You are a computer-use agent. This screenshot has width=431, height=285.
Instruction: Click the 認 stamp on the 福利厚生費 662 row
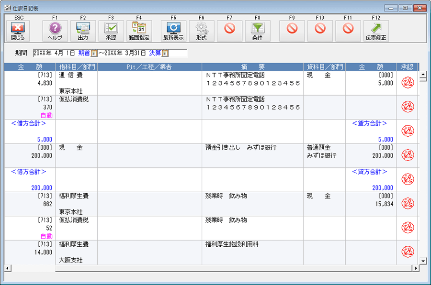[408, 203]
